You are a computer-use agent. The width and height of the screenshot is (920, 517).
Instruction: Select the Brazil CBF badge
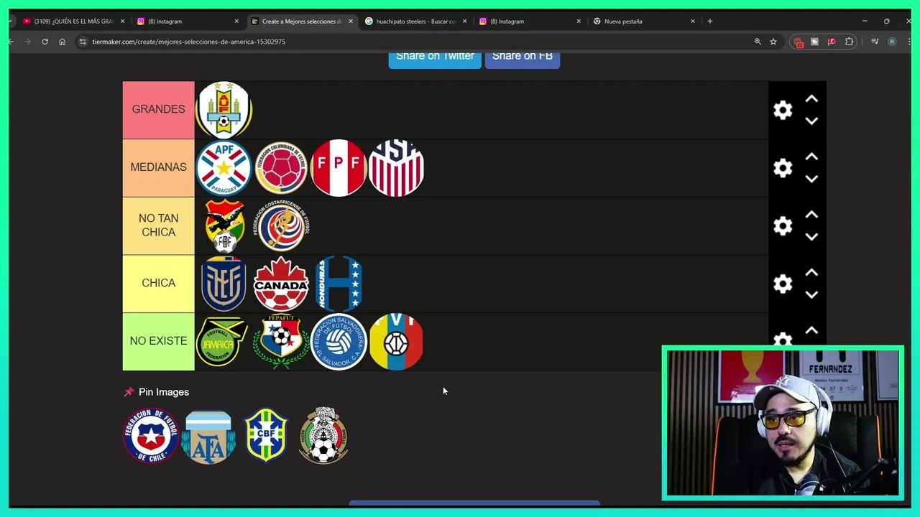[x=266, y=435]
